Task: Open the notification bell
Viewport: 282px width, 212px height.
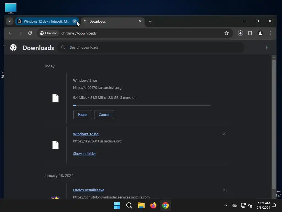Action: coord(275,205)
